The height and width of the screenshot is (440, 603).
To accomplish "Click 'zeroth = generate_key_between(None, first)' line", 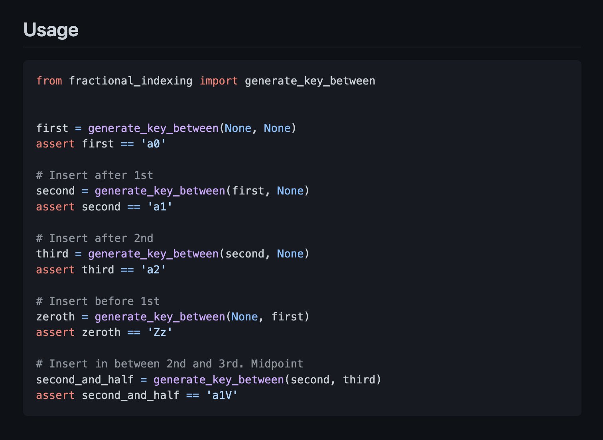I will click(173, 317).
